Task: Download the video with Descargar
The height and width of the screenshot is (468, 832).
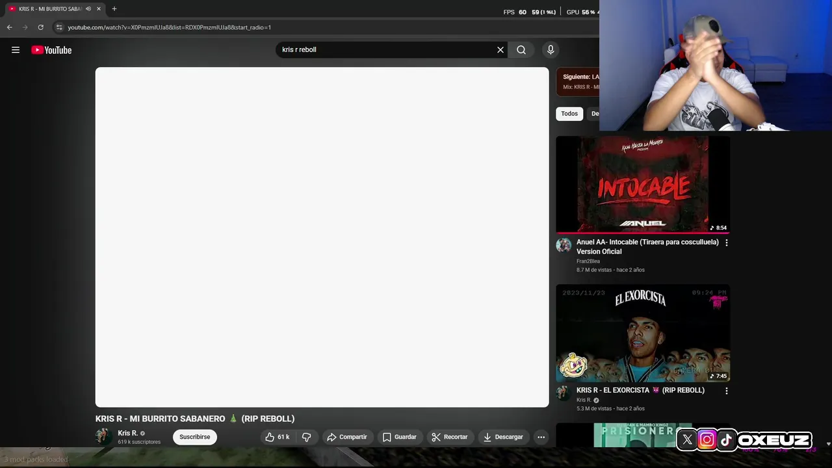Action: (x=503, y=437)
